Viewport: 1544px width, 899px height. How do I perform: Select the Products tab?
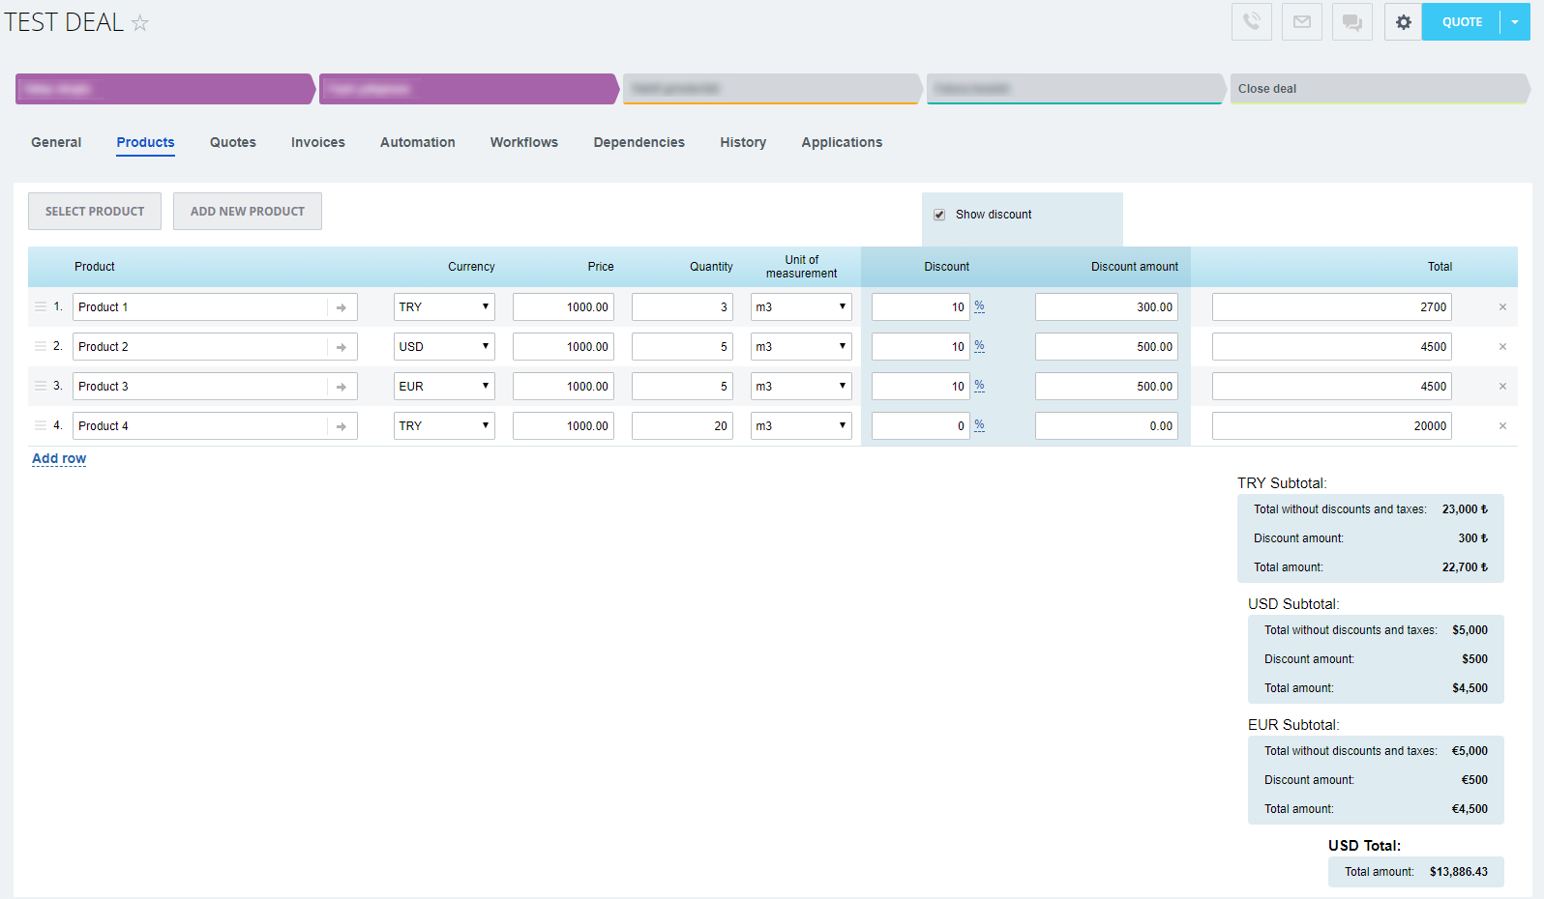click(146, 142)
